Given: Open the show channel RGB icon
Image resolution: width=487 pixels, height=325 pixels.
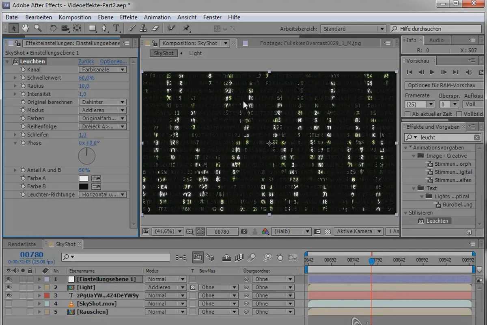Looking at the screenshot, I should click(x=265, y=232).
